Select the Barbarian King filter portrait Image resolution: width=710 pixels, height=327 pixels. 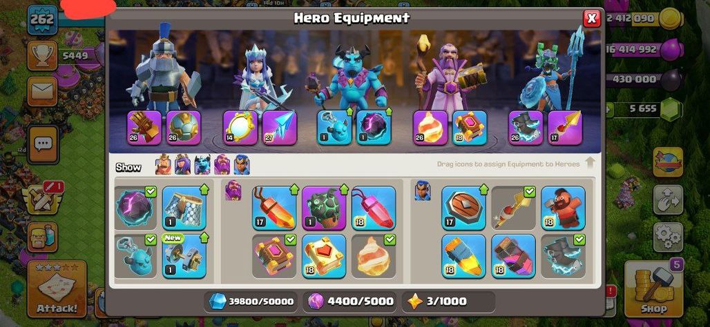click(x=163, y=165)
